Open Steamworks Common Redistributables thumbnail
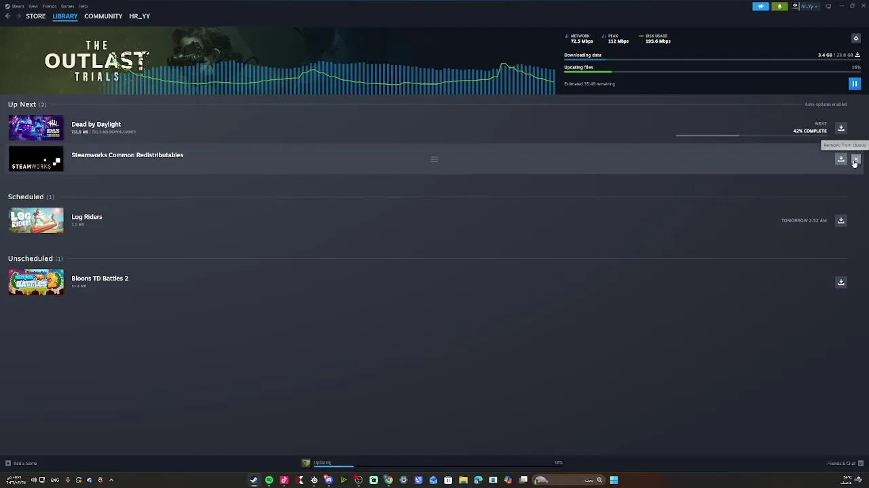 pyautogui.click(x=36, y=159)
